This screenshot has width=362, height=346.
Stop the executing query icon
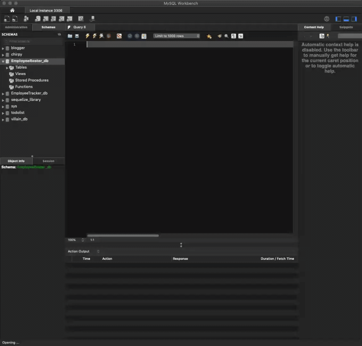click(x=109, y=36)
